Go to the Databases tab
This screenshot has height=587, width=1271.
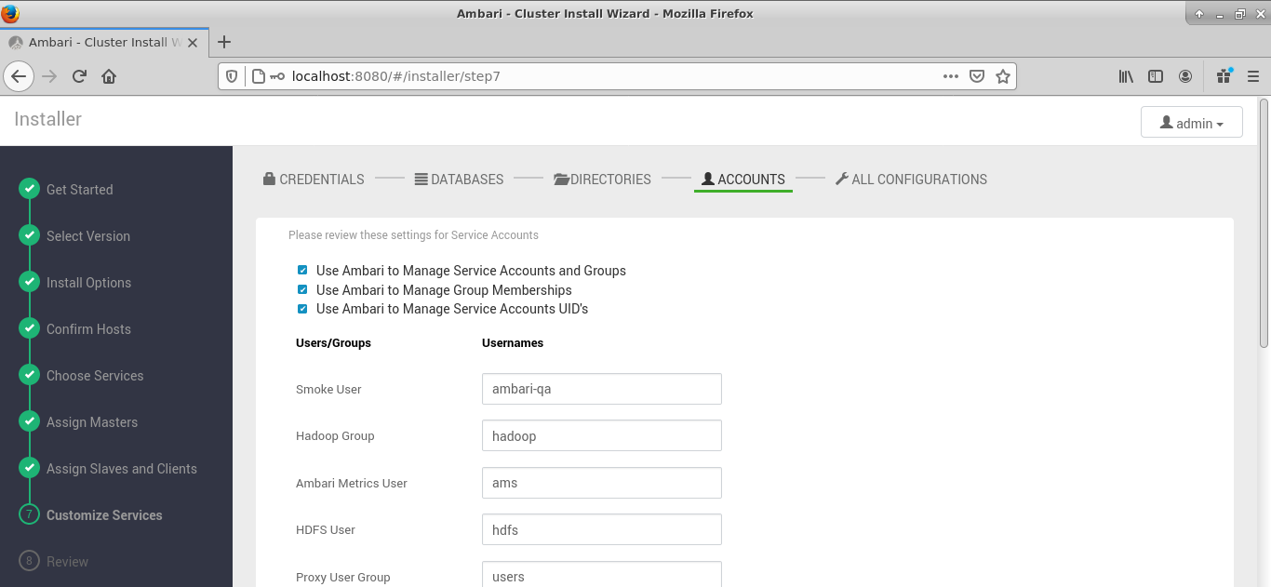click(459, 180)
